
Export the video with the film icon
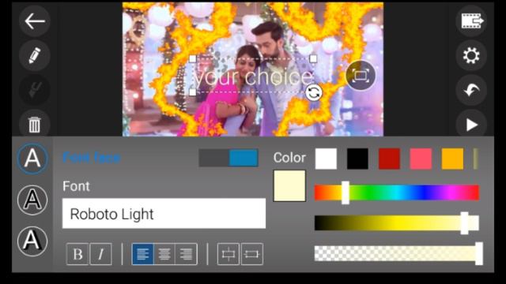pyautogui.click(x=471, y=21)
